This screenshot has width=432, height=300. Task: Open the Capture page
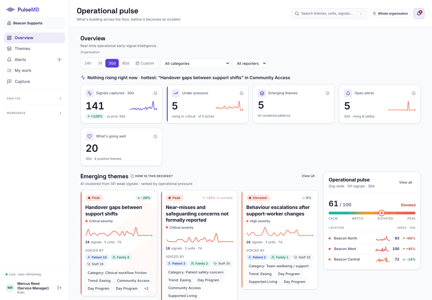tap(34, 82)
